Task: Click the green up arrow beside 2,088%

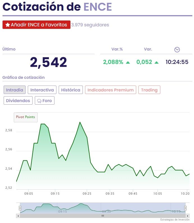Action: (x=128, y=62)
